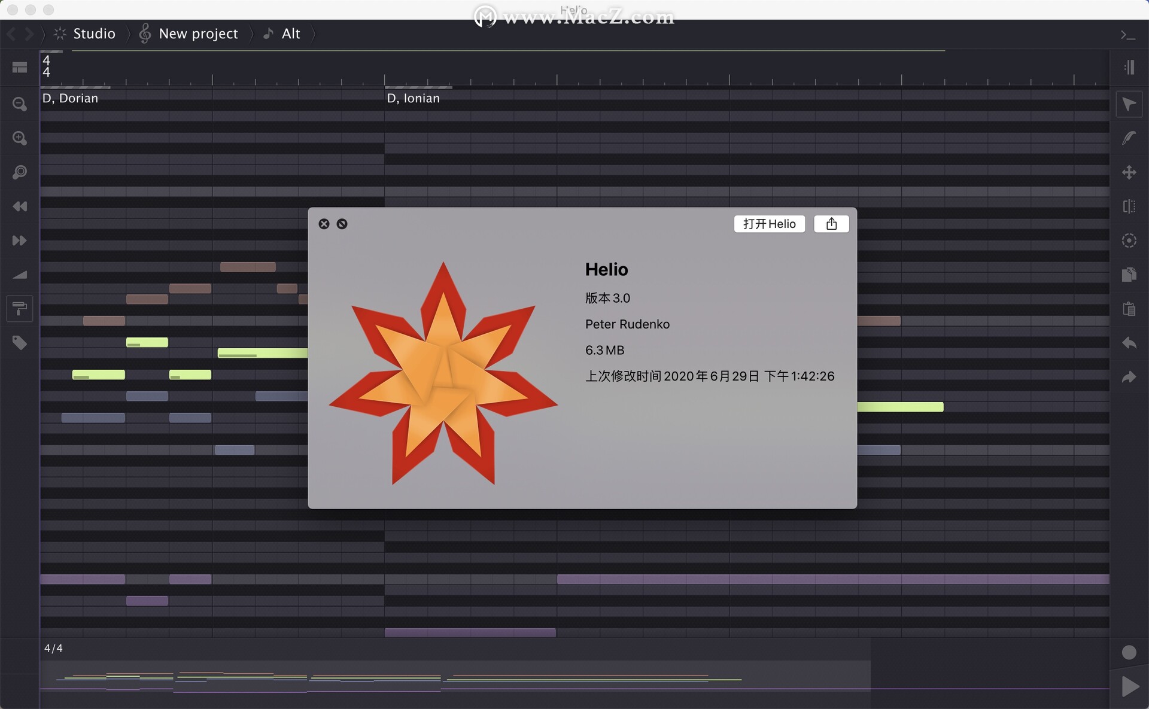
Task: Start playback with the play button
Action: pyautogui.click(x=1130, y=686)
